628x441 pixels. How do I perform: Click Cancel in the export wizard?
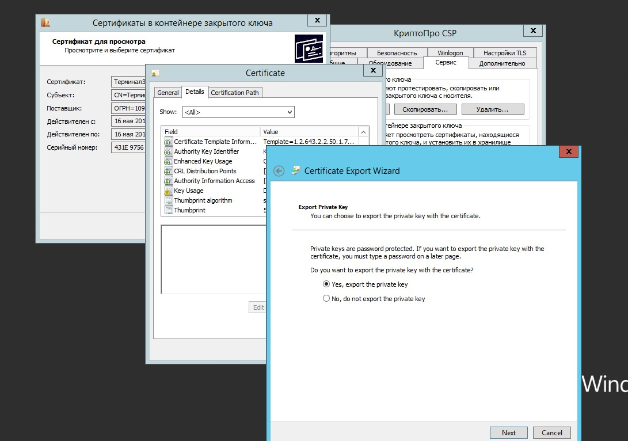[552, 432]
